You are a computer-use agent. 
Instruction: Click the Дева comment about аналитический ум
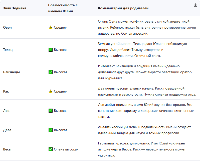tap(144, 130)
